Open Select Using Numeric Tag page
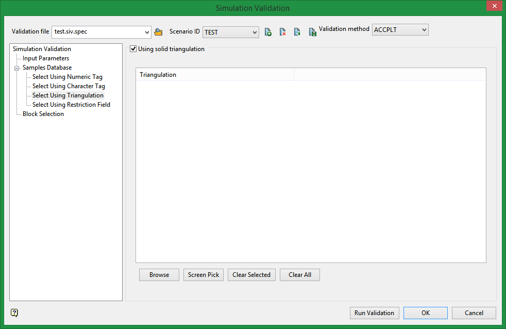Viewport: 506px width, 329px height. tap(68, 77)
